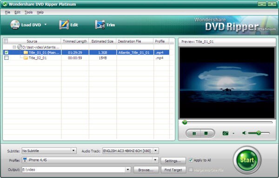The height and width of the screenshot is (178, 279).
Task: Open the Tools menu
Action: (28, 12)
